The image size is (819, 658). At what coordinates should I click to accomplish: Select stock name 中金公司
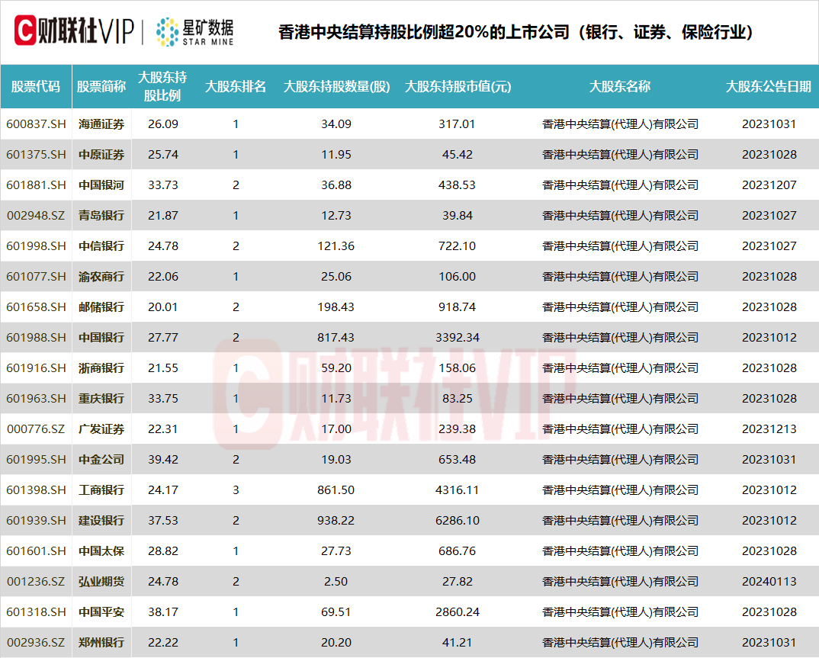[x=101, y=460]
